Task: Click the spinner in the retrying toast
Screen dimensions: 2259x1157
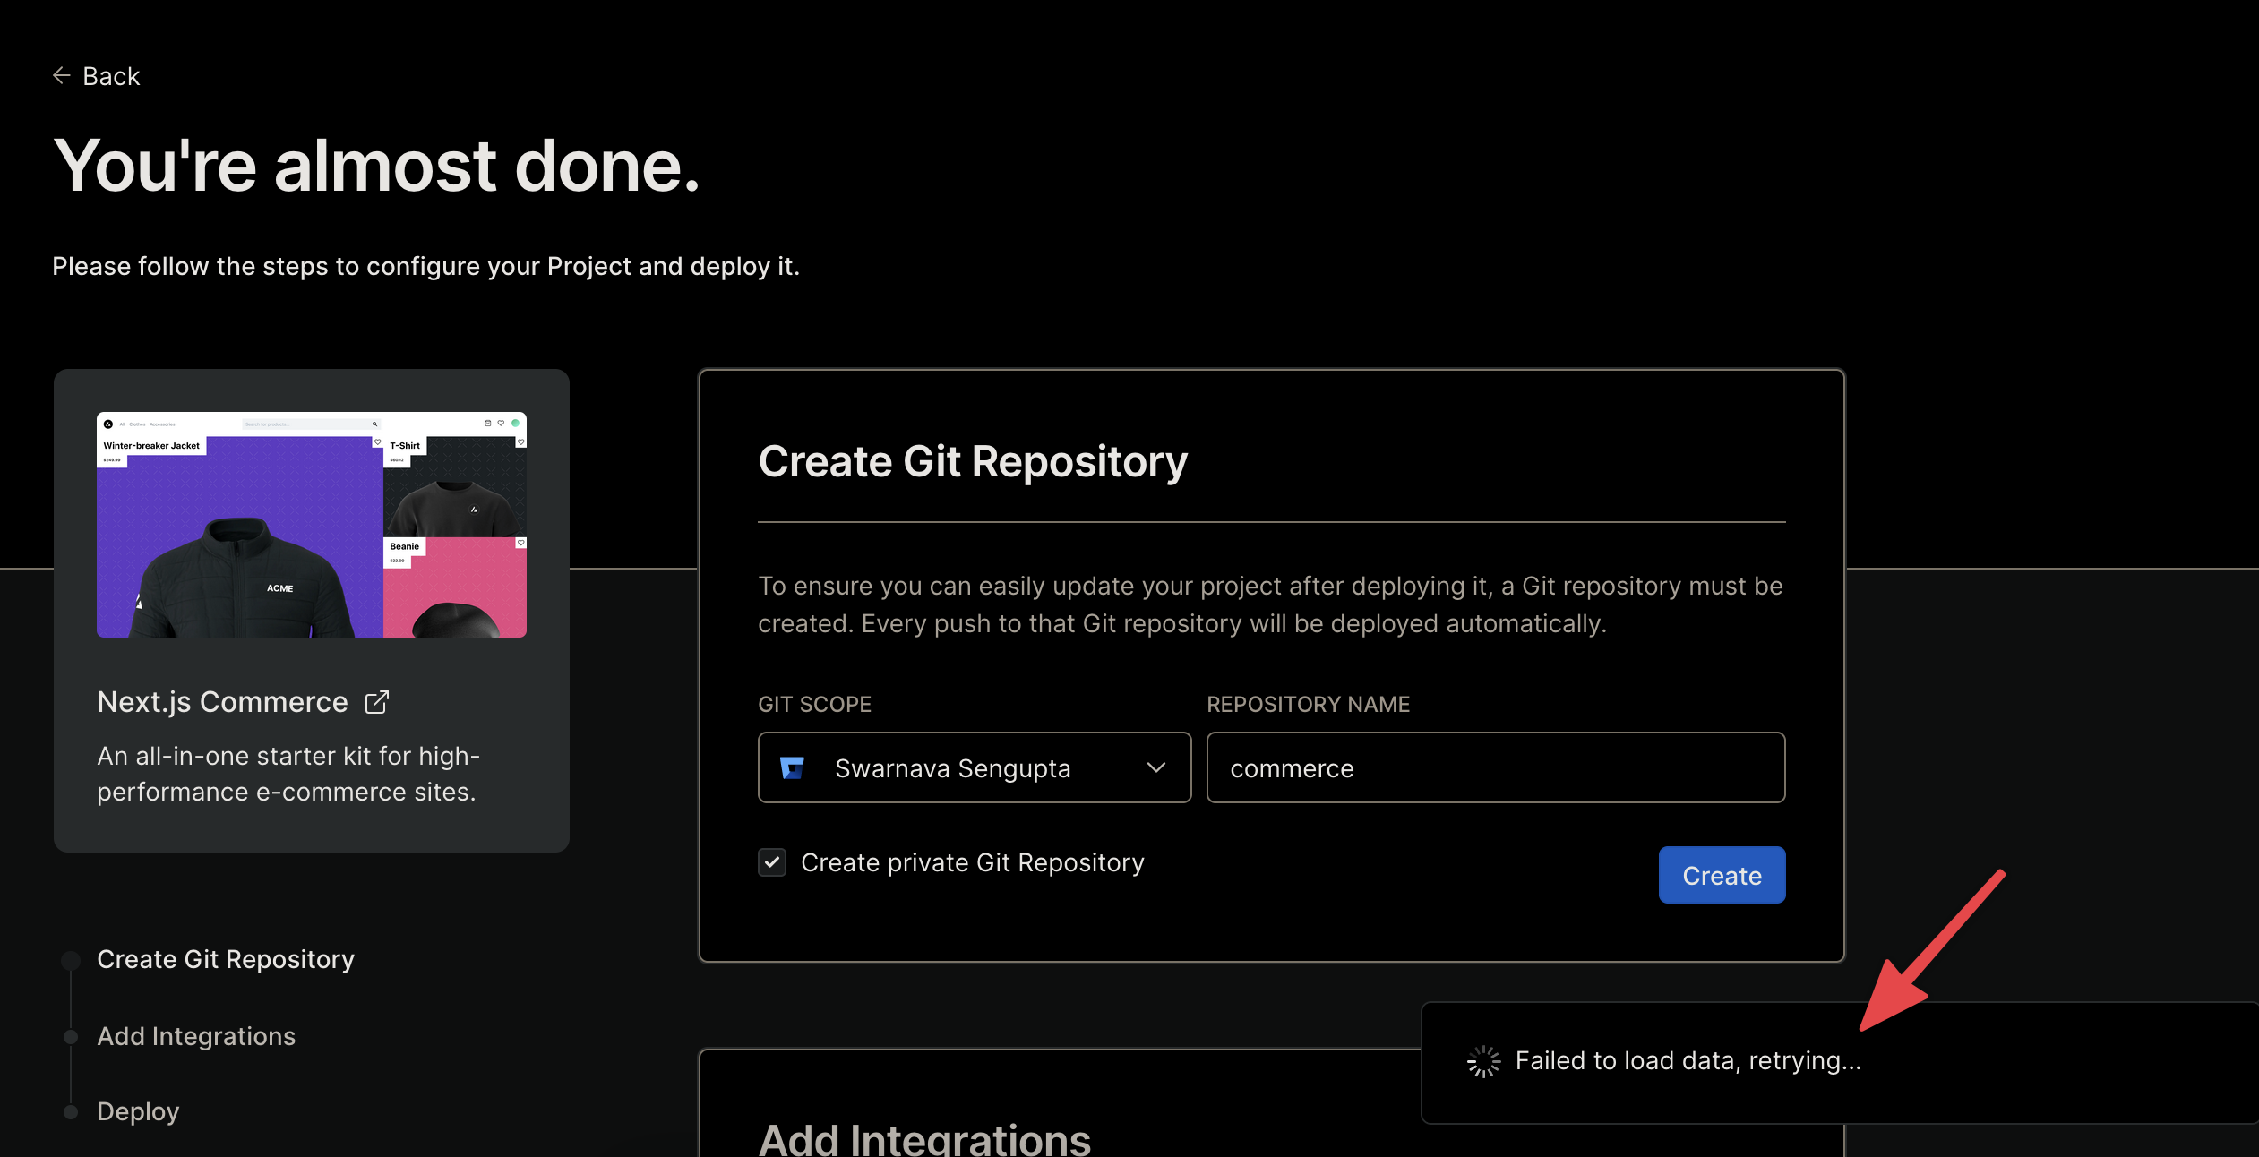Action: point(1483,1060)
